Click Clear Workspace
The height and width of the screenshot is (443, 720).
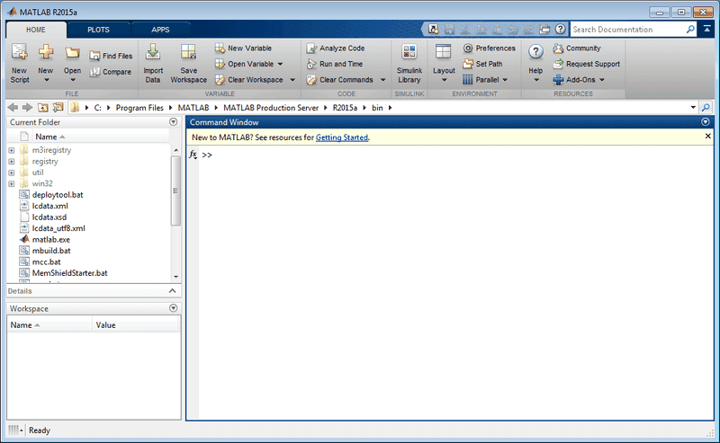(x=249, y=80)
